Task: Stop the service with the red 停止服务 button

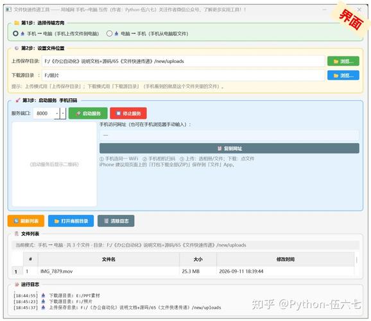Action: [x=128, y=114]
